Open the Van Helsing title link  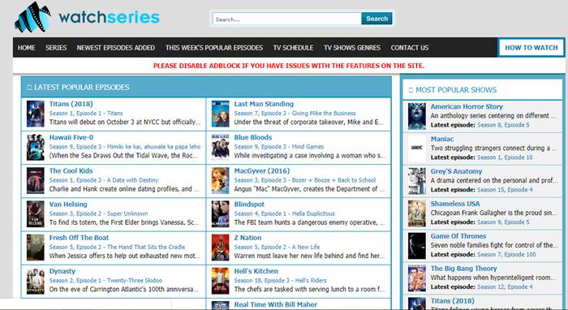(68, 205)
